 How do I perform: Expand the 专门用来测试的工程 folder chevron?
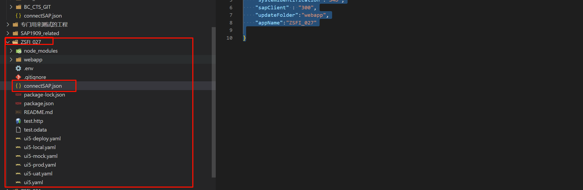click(x=8, y=24)
